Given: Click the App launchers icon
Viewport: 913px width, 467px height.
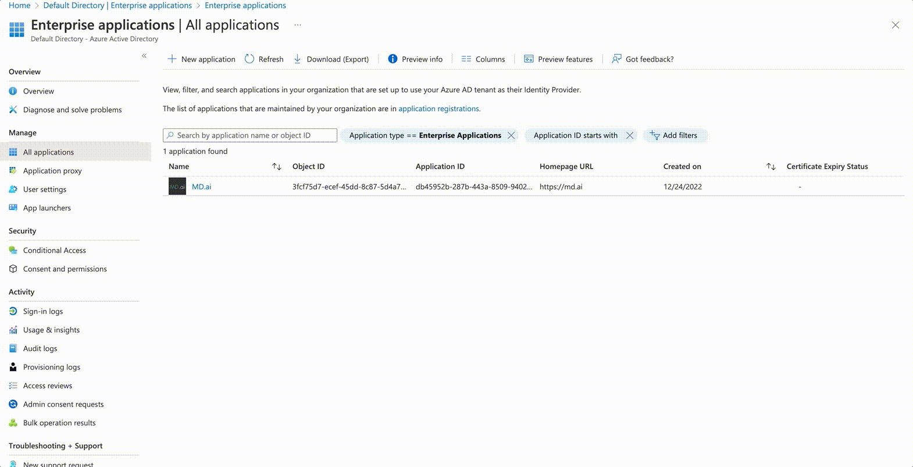Looking at the screenshot, I should tap(13, 208).
